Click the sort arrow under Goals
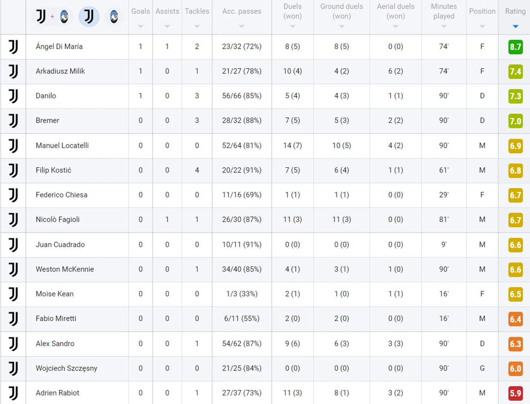 click(140, 26)
